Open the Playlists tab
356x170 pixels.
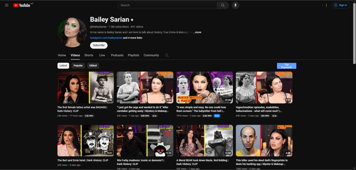tap(133, 55)
